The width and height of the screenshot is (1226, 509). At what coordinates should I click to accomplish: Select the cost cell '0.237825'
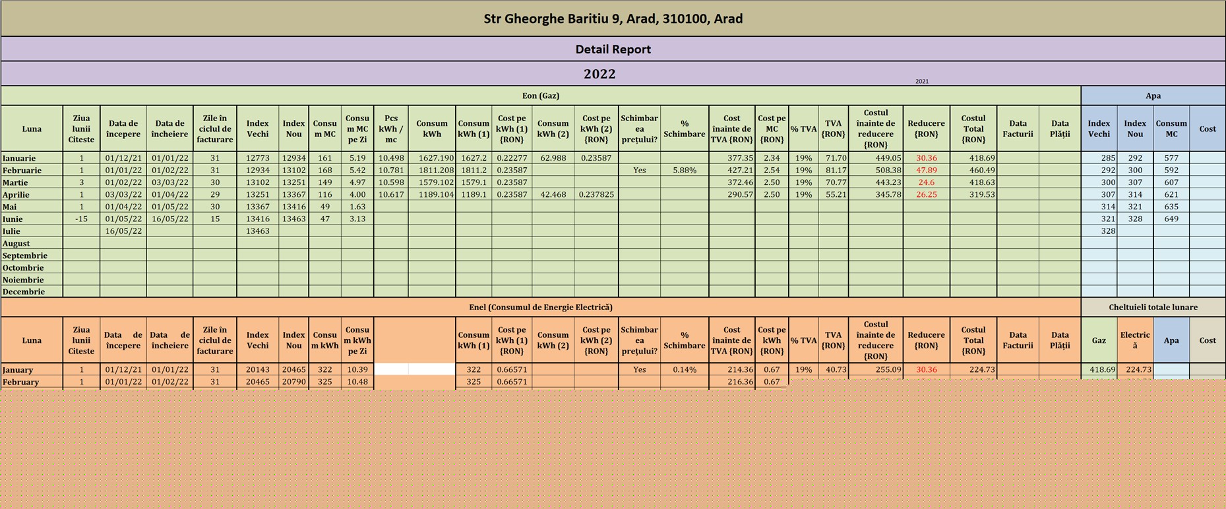click(x=596, y=195)
